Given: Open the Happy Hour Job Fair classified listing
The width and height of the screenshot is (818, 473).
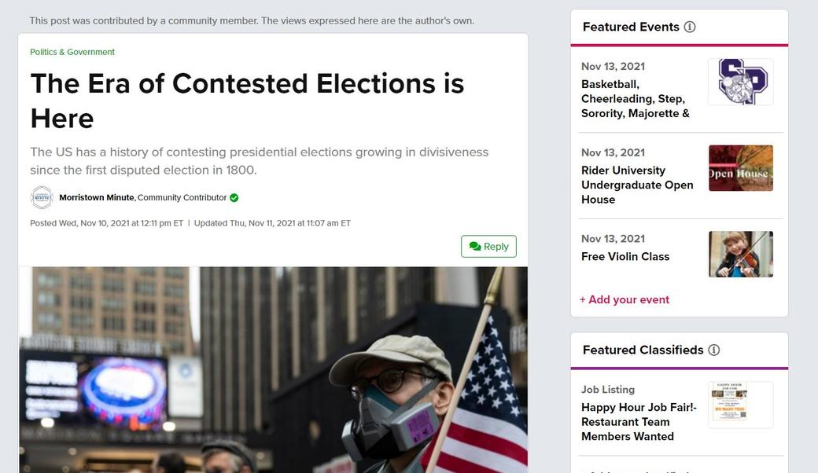Looking at the screenshot, I should (639, 422).
